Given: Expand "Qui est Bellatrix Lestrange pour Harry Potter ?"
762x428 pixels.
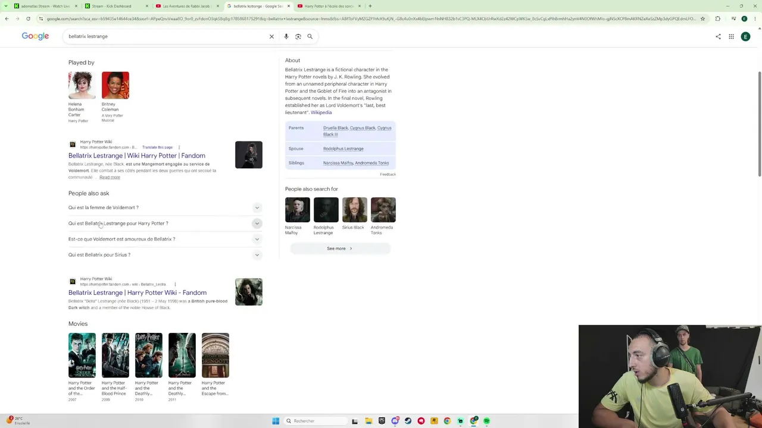Looking at the screenshot, I should point(165,224).
